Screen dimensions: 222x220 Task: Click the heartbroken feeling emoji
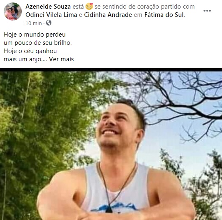point(89,7)
